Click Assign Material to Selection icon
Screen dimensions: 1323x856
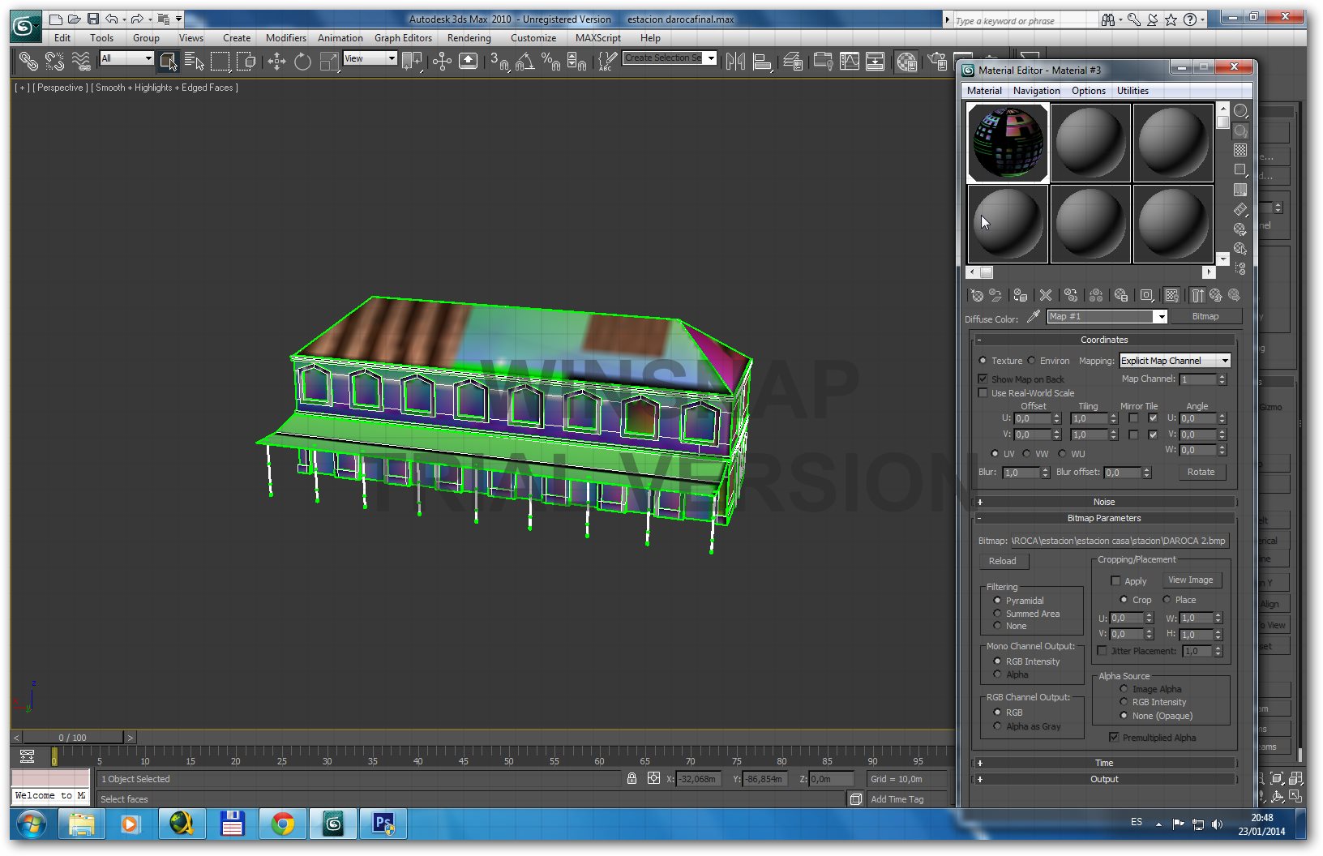pos(1021,296)
